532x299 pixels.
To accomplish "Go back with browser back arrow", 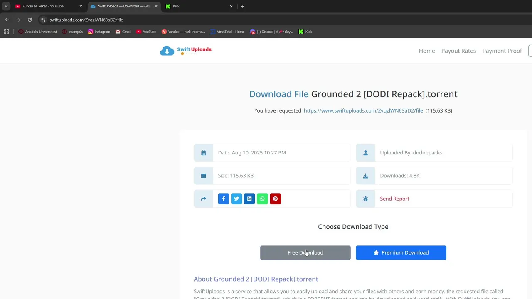I will [x=7, y=20].
